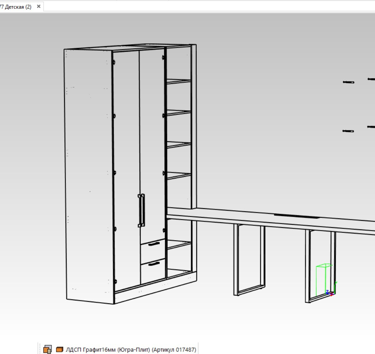Click the green wireframe box under the desk

click(x=324, y=279)
